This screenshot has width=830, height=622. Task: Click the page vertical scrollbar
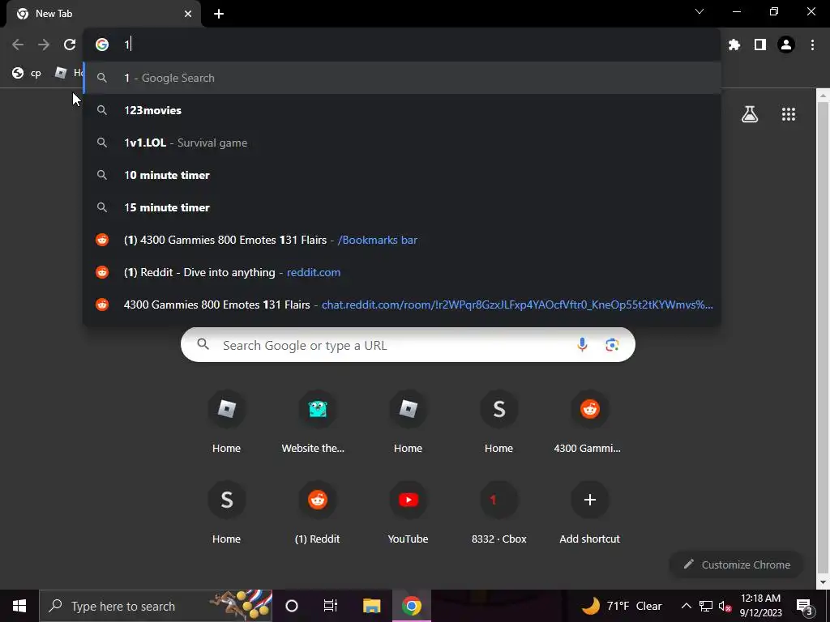[x=824, y=339]
